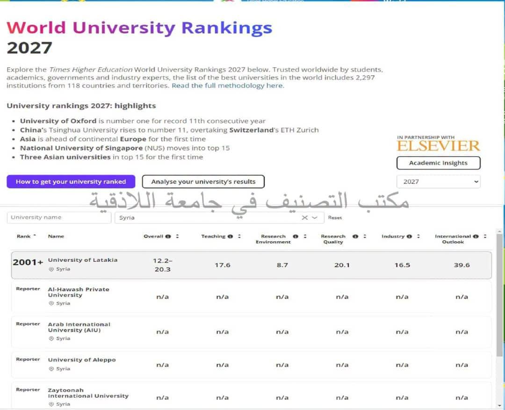Open the Industry column info icon
The image size is (505, 410).
pyautogui.click(x=409, y=237)
